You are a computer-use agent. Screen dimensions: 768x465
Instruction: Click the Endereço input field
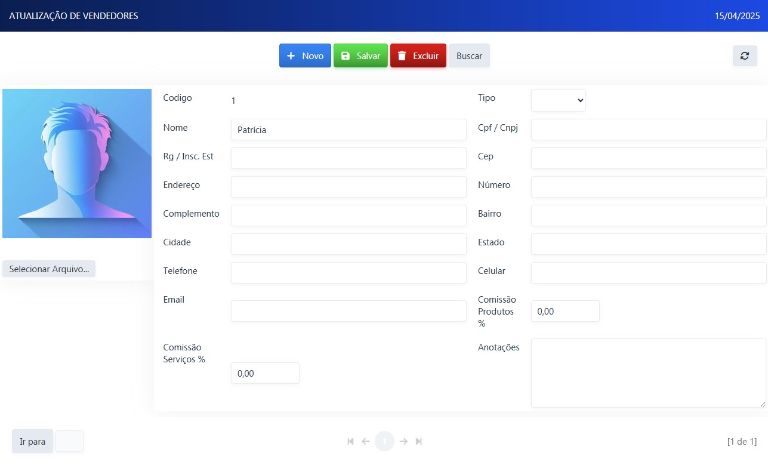(x=348, y=187)
